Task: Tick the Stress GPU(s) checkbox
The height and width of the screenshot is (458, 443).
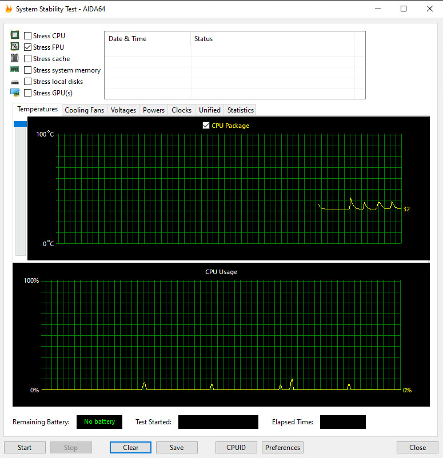Action: [28, 93]
